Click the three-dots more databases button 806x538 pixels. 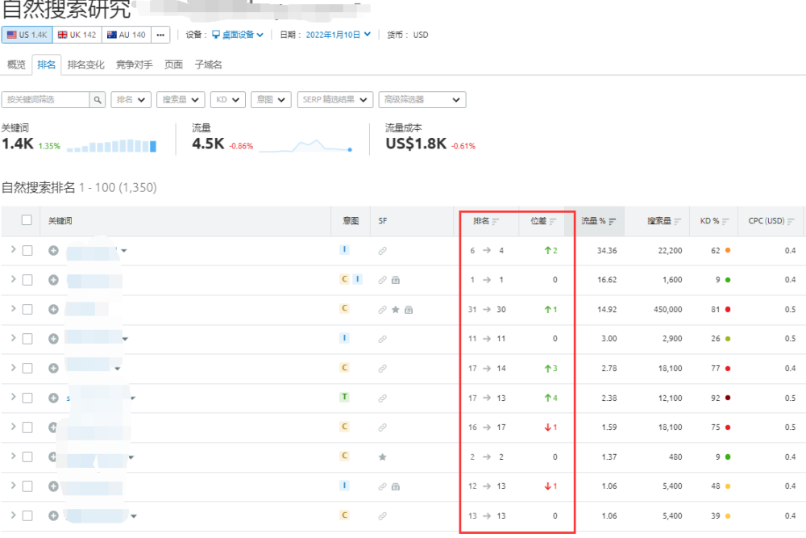160,35
